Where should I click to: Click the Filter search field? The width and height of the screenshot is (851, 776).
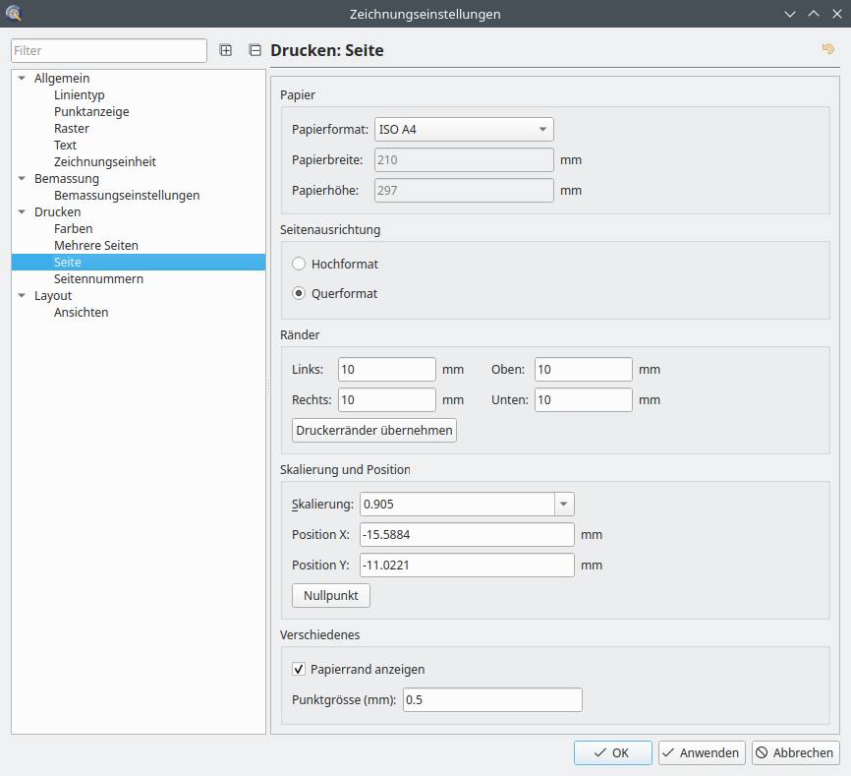pyautogui.click(x=108, y=50)
